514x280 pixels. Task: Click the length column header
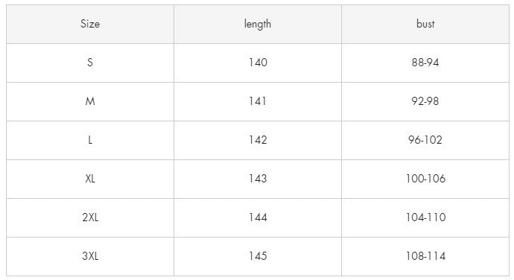click(258, 24)
